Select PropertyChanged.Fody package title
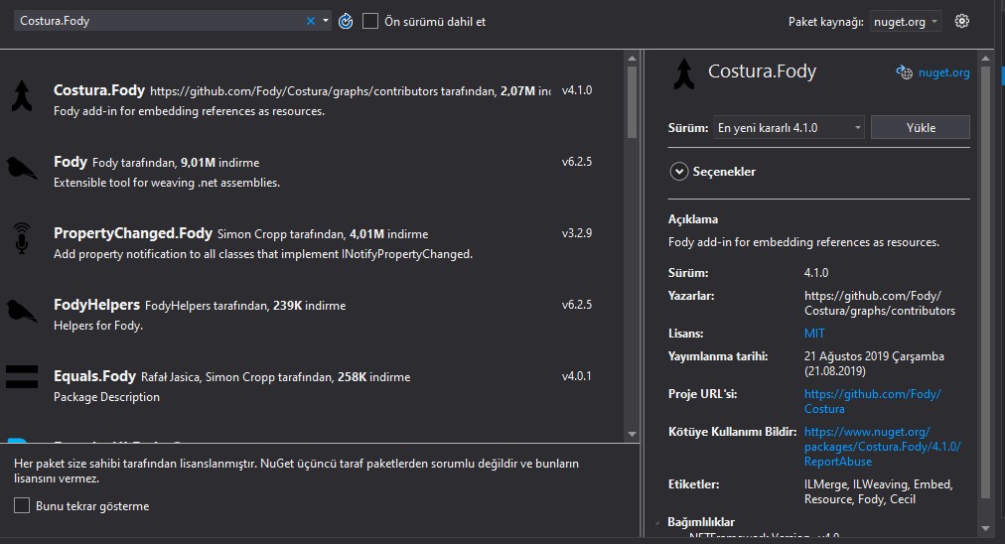Viewport: 1005px width, 544px height. [133, 233]
